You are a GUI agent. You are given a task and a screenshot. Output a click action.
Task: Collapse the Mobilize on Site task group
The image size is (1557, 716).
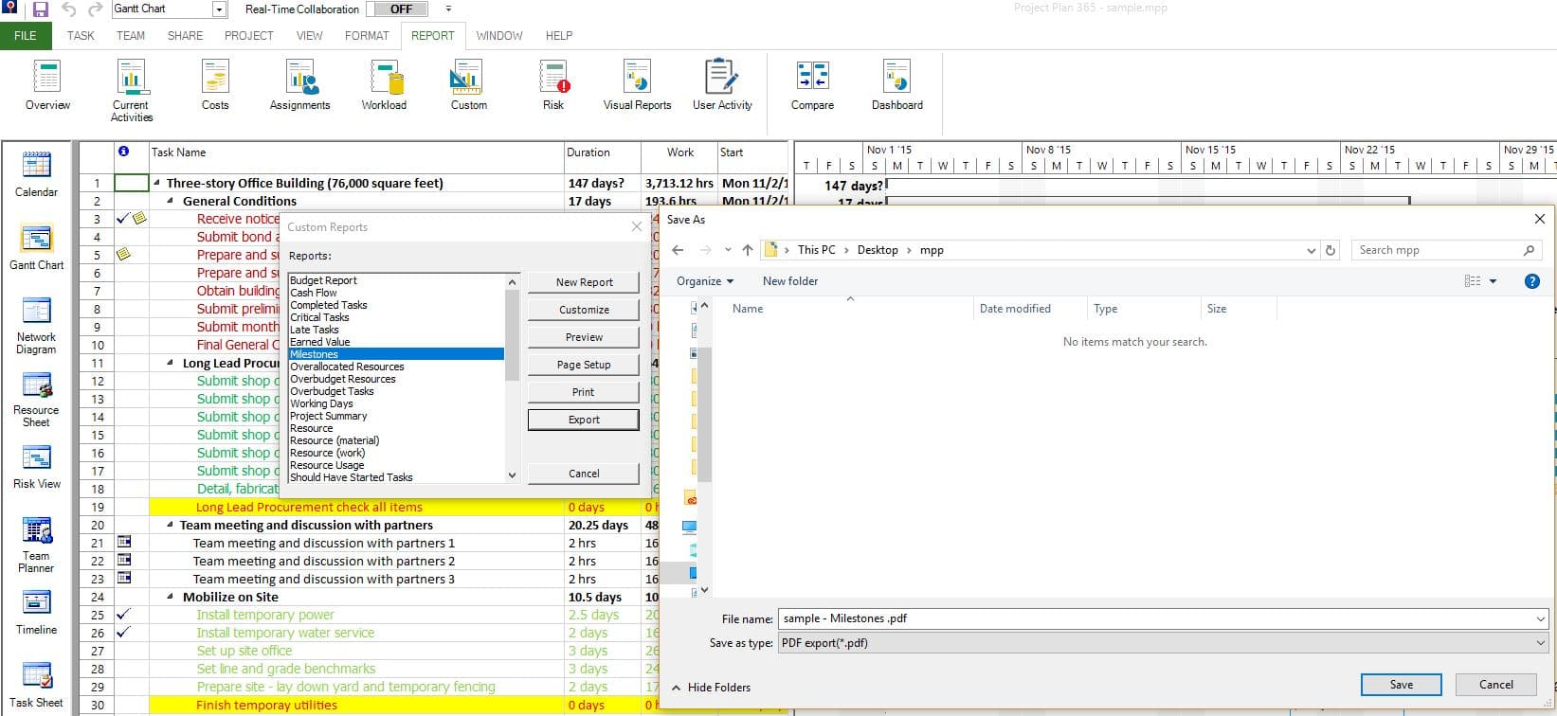click(x=171, y=598)
